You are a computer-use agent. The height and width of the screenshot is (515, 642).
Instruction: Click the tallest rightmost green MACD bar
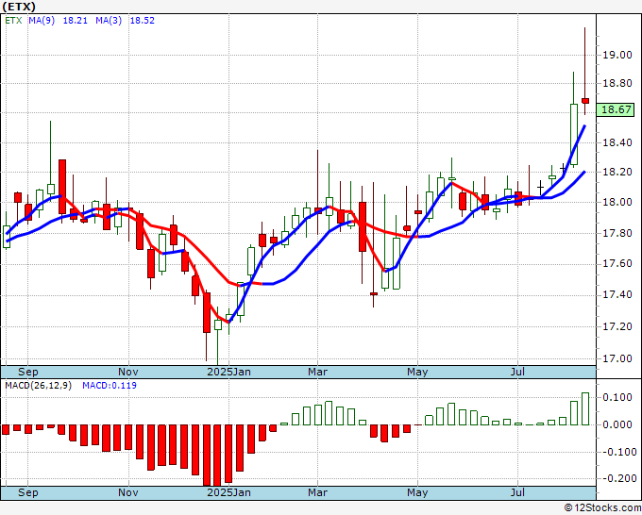[x=585, y=409]
